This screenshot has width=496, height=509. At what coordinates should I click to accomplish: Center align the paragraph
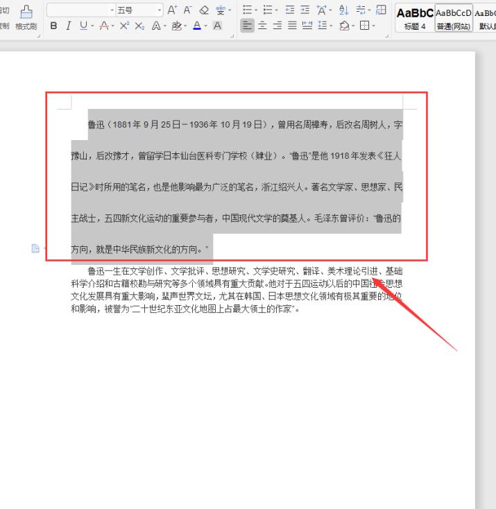262,26
